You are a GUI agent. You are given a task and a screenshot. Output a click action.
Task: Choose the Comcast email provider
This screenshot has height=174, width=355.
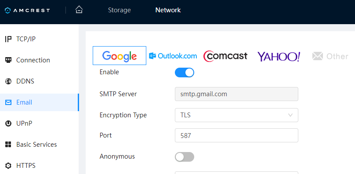pyautogui.click(x=225, y=56)
